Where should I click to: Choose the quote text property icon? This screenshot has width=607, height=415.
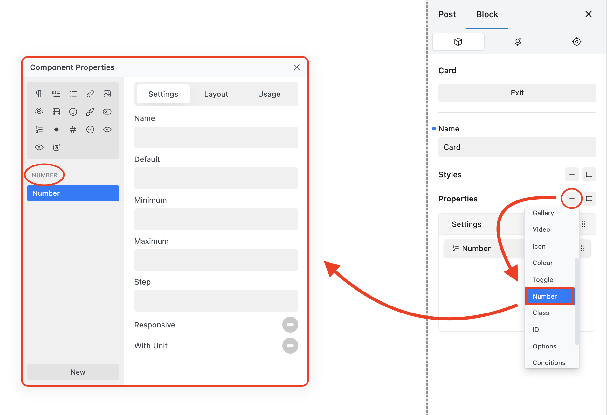click(56, 94)
